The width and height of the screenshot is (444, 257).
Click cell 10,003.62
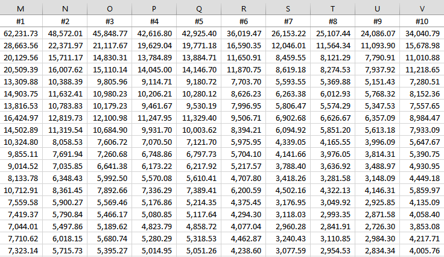pyautogui.click(x=199, y=130)
